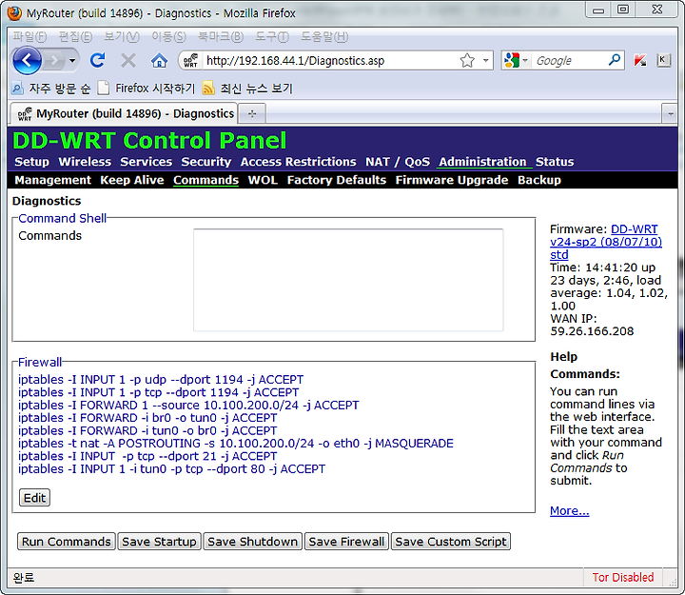Go to the Wireless section
The width and height of the screenshot is (685, 595).
point(85,162)
